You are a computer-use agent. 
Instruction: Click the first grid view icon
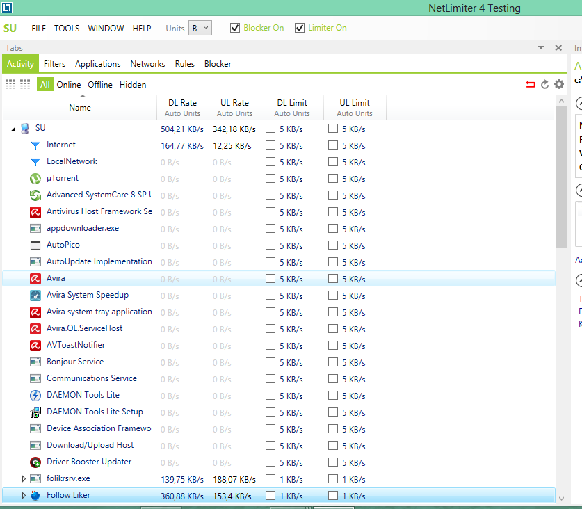pyautogui.click(x=10, y=84)
